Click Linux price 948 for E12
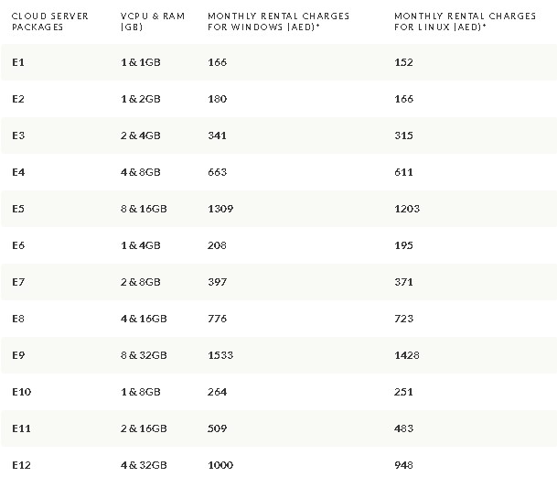Image resolution: width=557 pixels, height=477 pixels. pyautogui.click(x=404, y=465)
